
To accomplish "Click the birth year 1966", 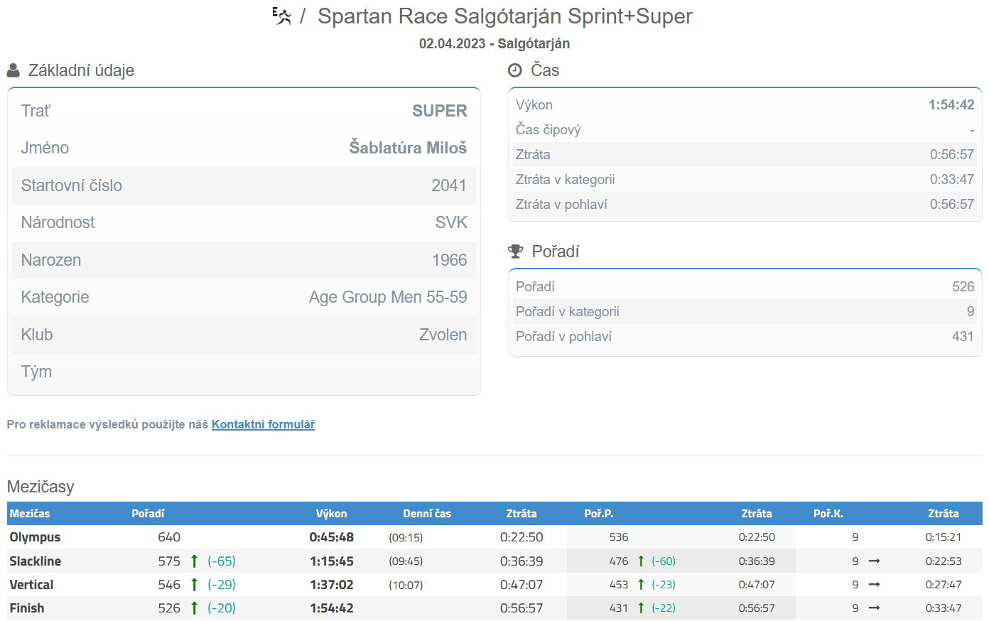I will coord(450,260).
